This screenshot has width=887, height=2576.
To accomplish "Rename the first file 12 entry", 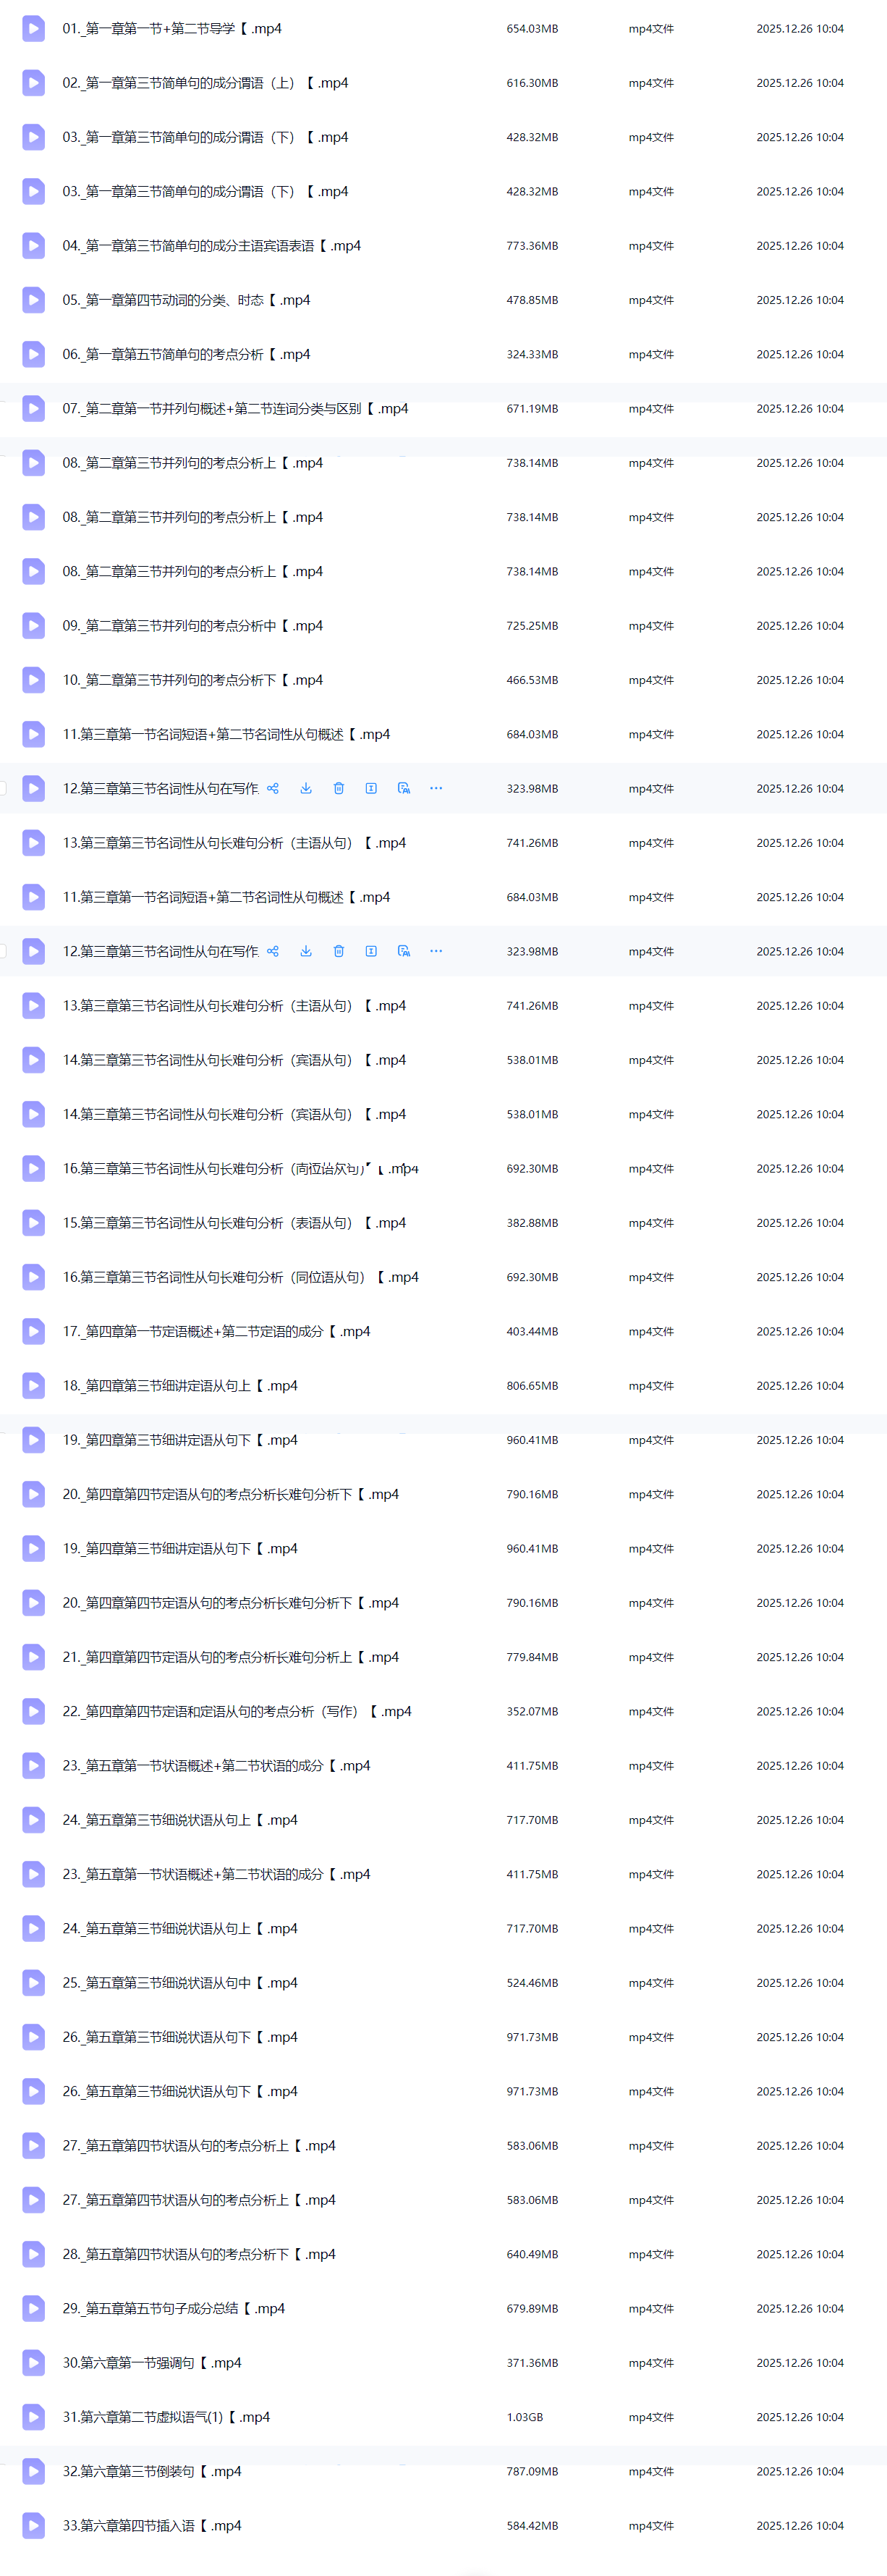I will coord(371,788).
